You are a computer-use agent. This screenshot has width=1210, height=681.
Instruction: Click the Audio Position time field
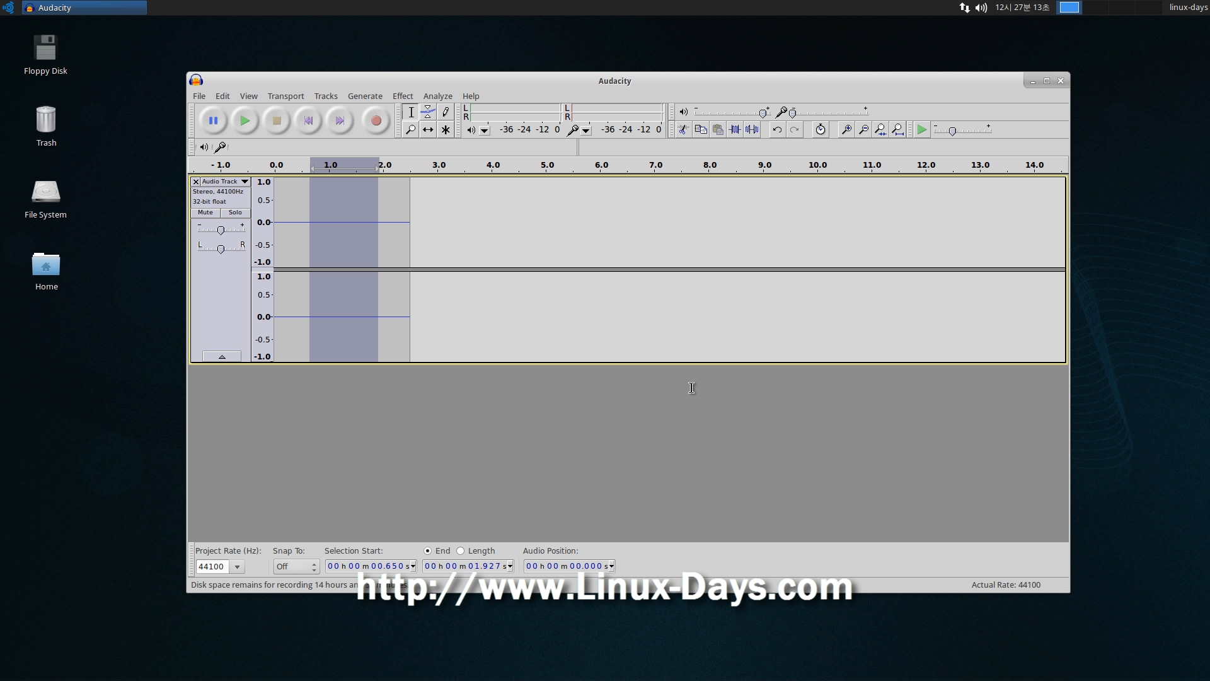569,566
